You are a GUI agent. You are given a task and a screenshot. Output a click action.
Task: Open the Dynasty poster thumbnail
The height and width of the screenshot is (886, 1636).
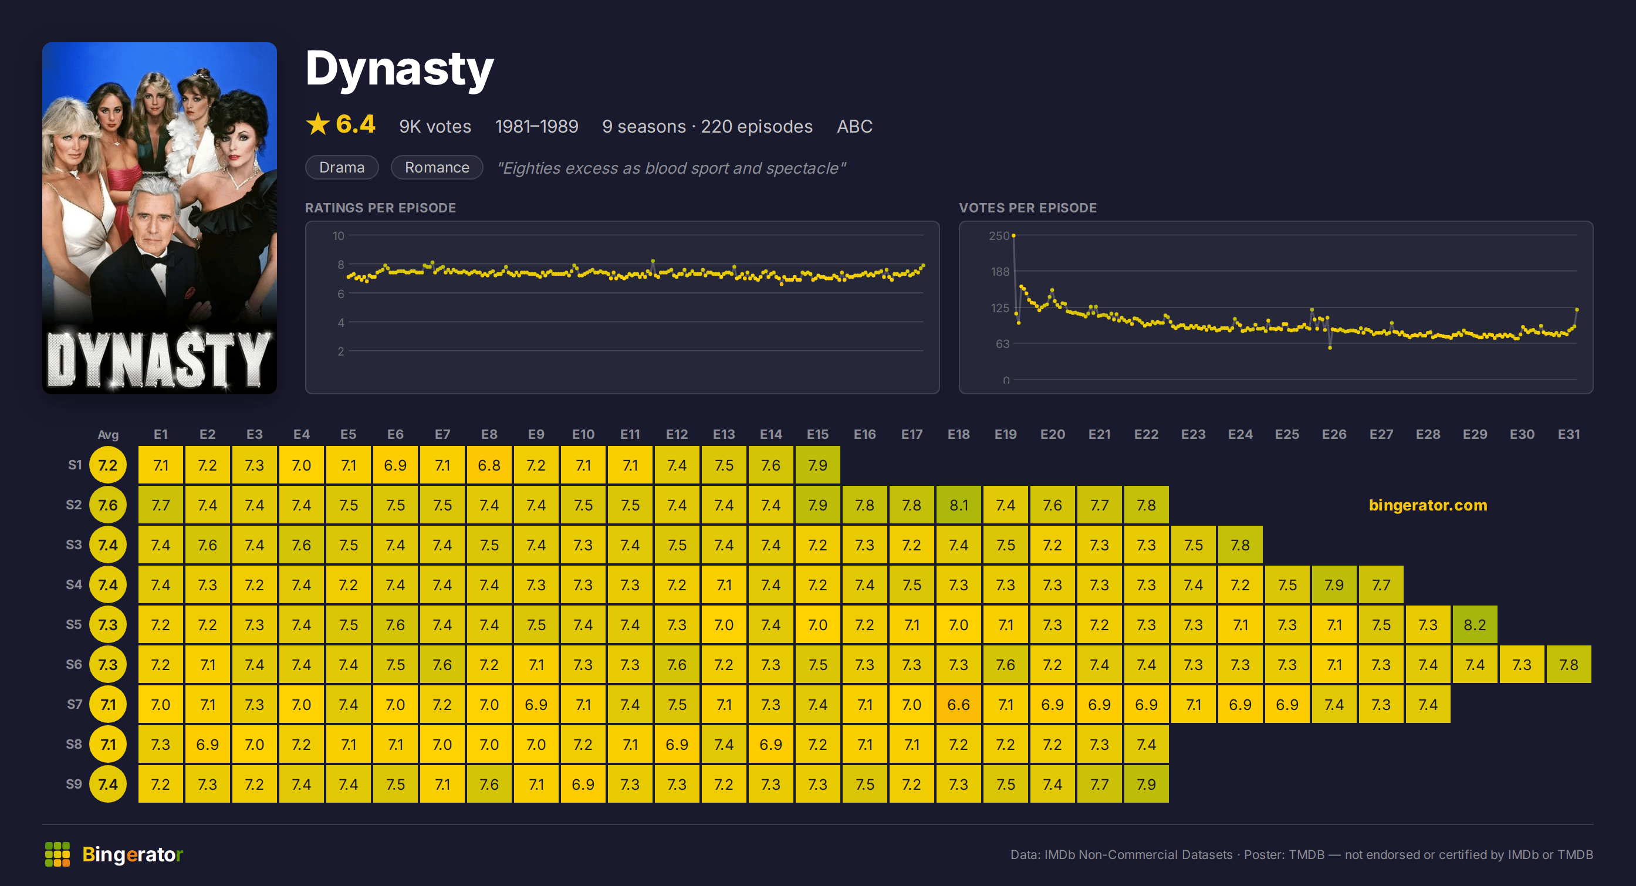click(x=160, y=218)
